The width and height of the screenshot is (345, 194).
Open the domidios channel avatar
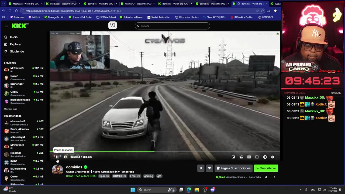tap(57, 170)
